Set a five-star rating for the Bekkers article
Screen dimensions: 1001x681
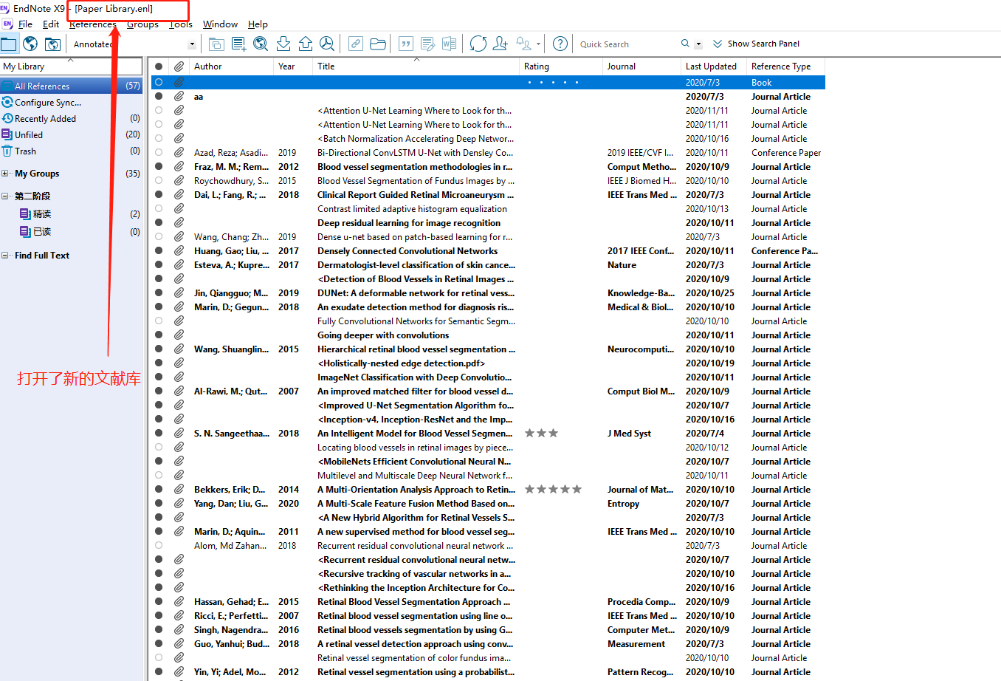576,489
